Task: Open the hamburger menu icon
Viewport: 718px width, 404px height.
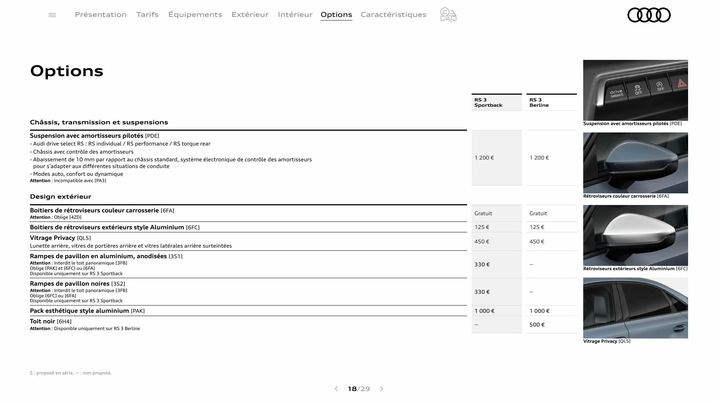Action: (x=52, y=15)
